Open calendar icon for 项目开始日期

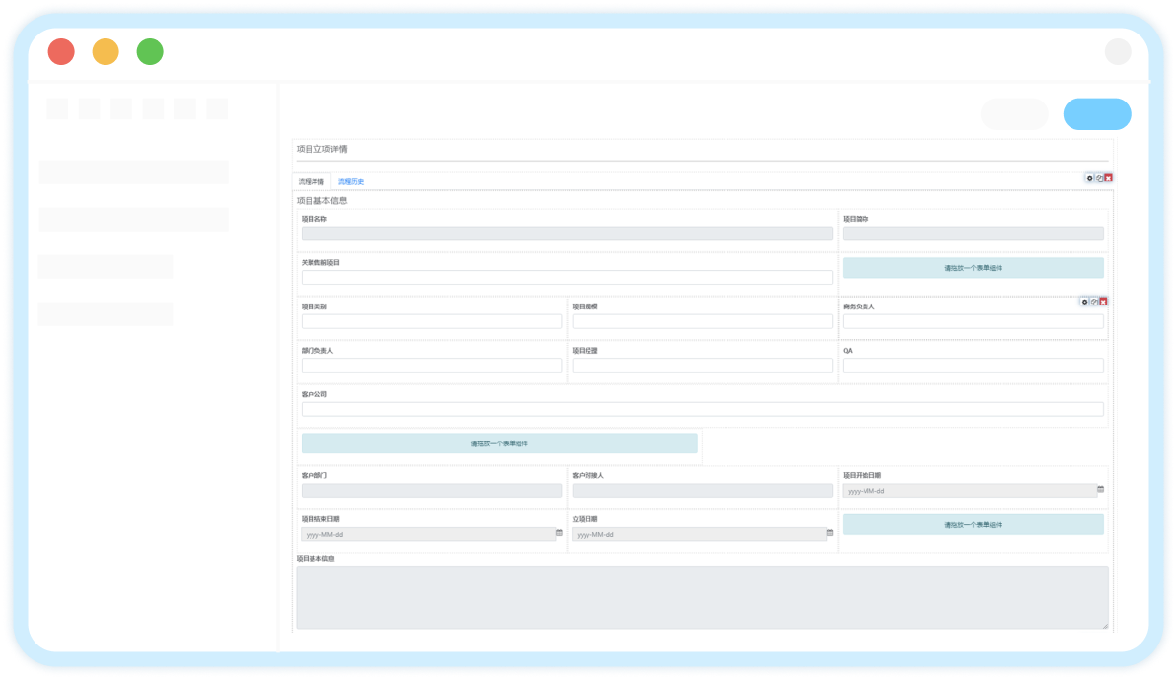pyautogui.click(x=1101, y=490)
